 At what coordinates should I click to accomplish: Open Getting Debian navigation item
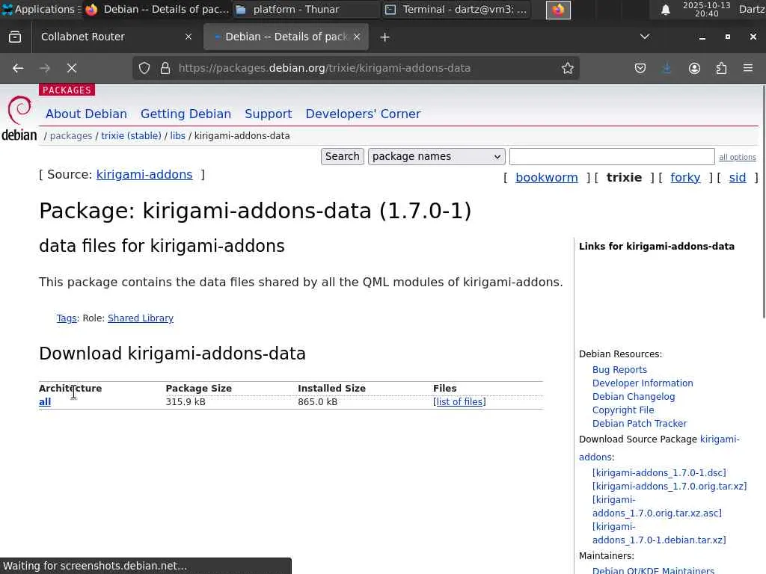[186, 114]
